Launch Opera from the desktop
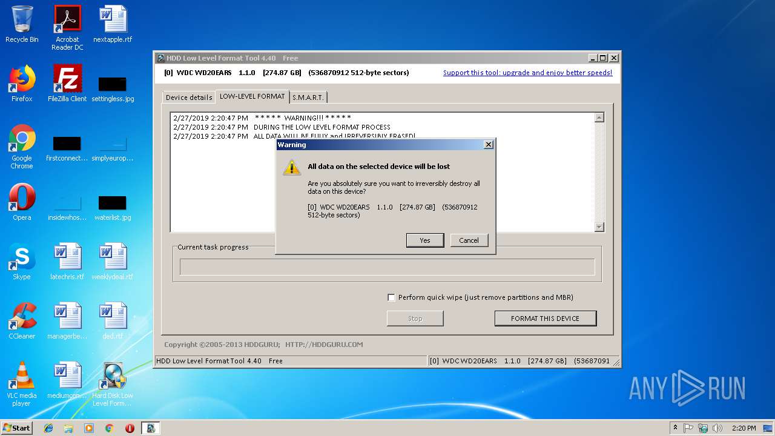The image size is (775, 436). click(x=22, y=202)
